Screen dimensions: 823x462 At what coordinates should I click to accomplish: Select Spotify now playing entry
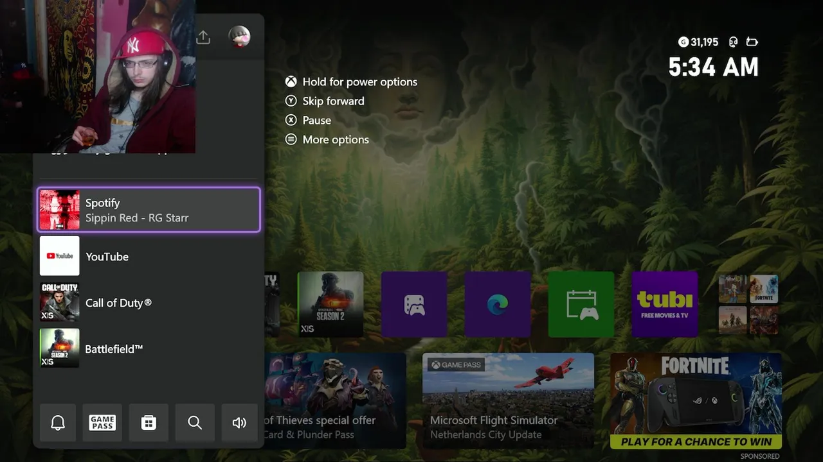click(x=149, y=210)
